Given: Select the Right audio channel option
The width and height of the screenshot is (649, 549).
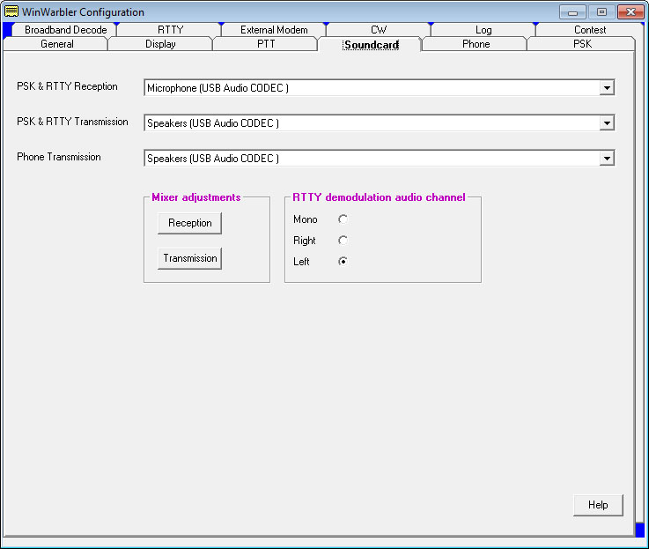Looking at the screenshot, I should [x=343, y=241].
